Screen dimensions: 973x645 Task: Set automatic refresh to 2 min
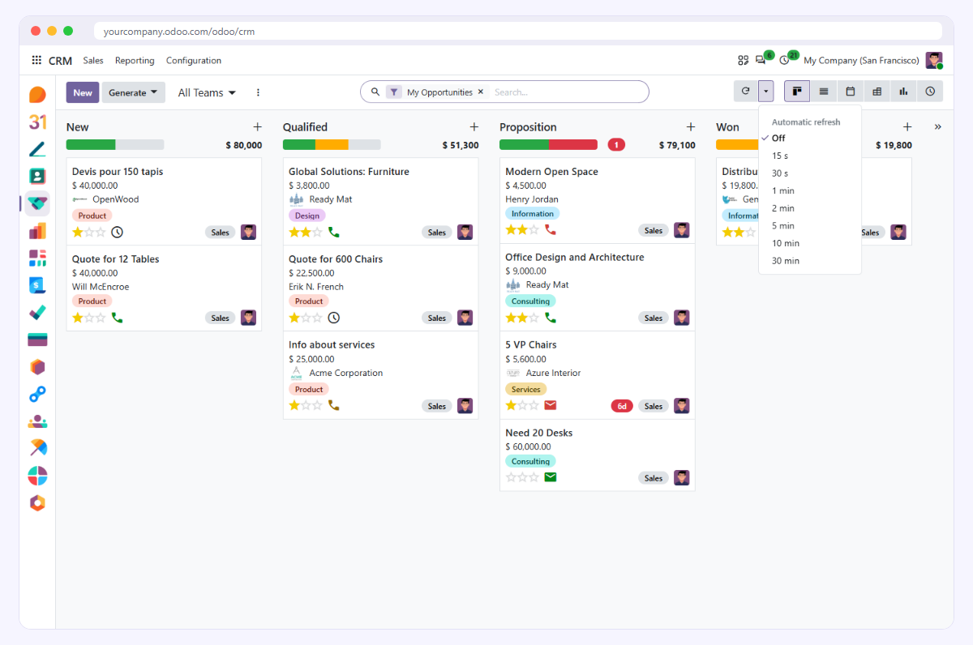click(810, 208)
